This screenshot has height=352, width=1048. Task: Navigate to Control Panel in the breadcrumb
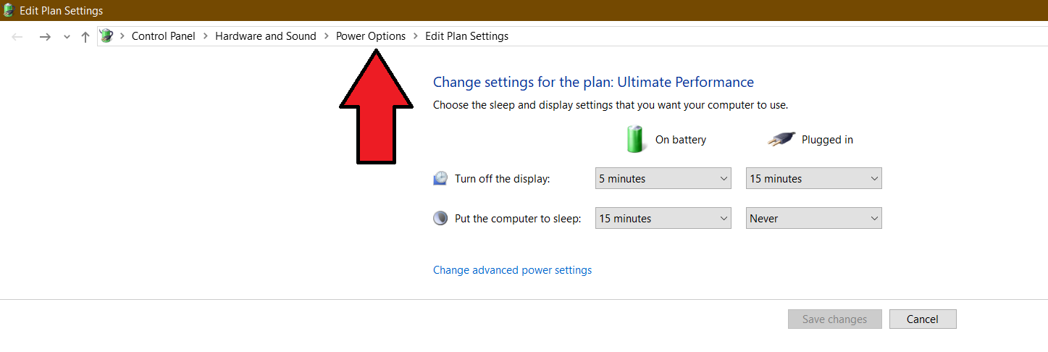point(164,36)
